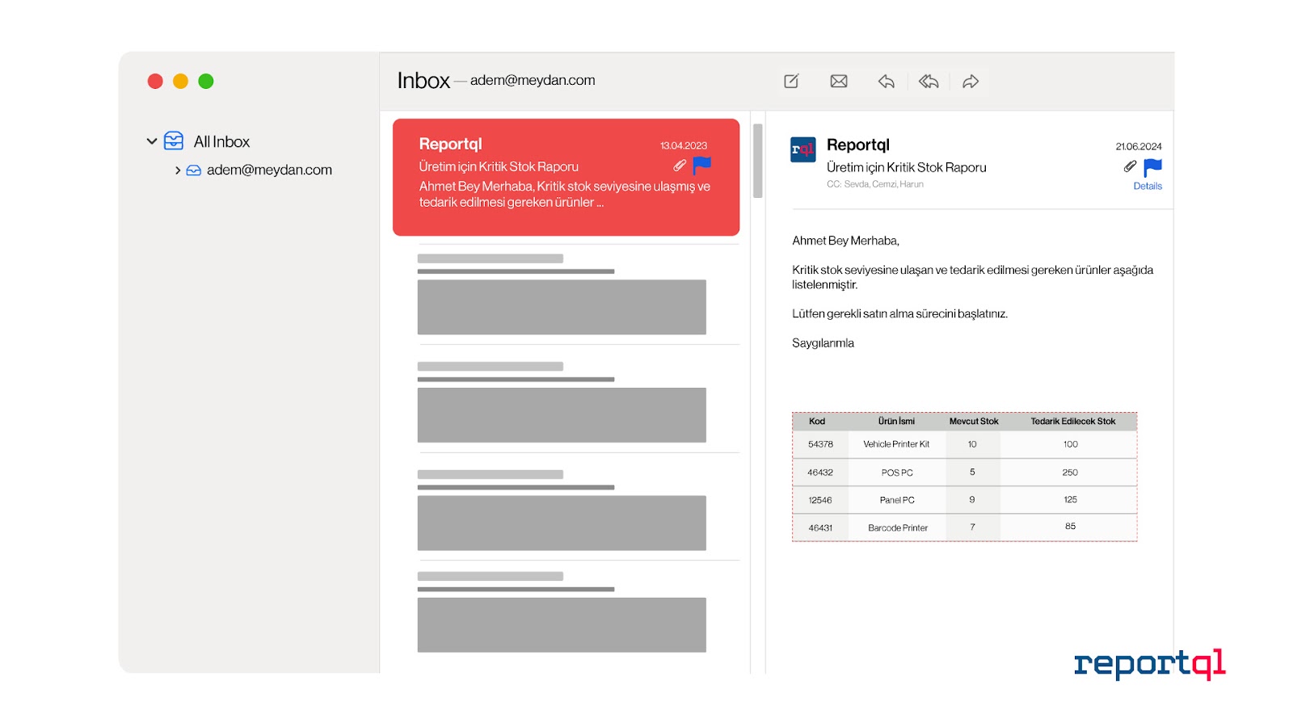Click subject 'Üretim için Kritik Stok Raporu' in reading pane

907,167
